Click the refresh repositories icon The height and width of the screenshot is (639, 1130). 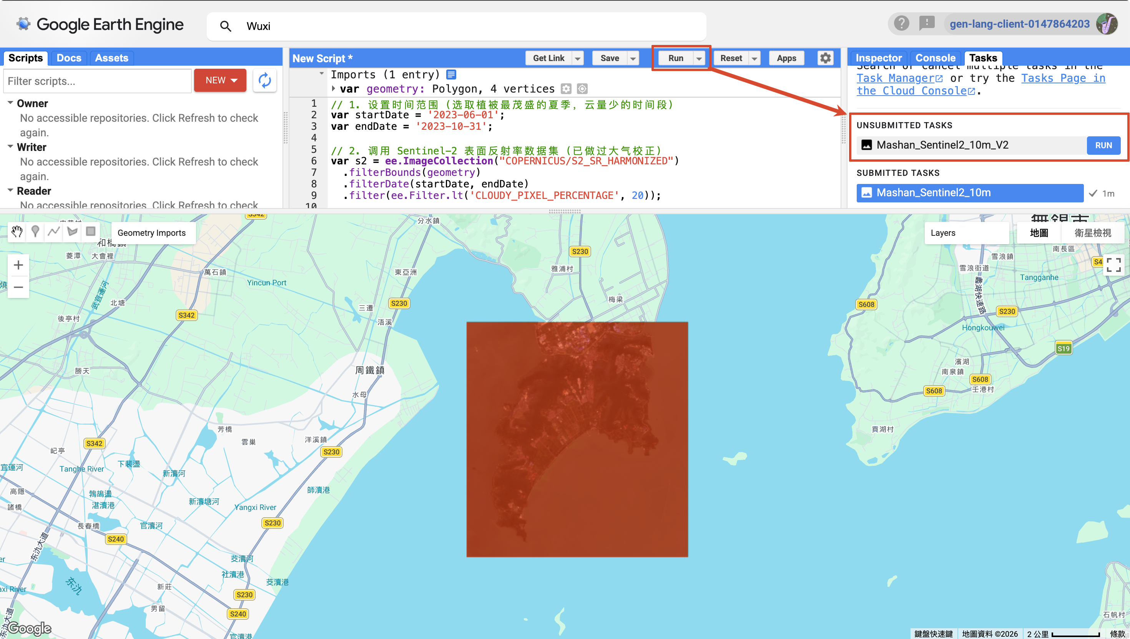(265, 80)
